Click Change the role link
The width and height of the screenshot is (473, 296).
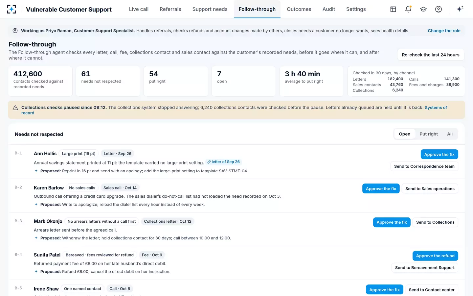point(444,31)
